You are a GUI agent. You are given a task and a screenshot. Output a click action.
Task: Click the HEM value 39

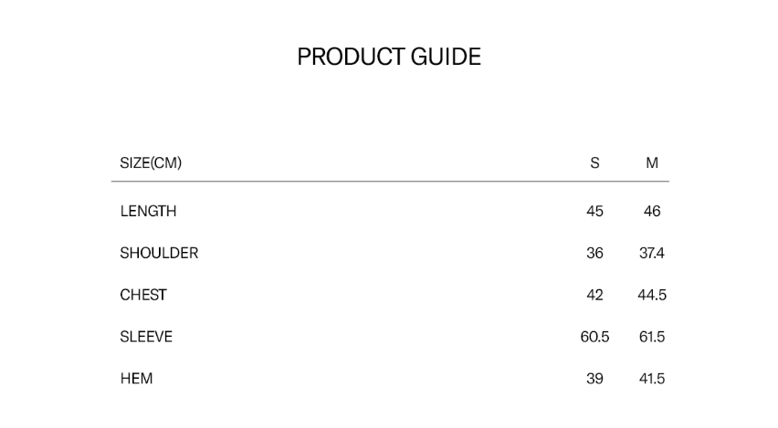pyautogui.click(x=595, y=379)
